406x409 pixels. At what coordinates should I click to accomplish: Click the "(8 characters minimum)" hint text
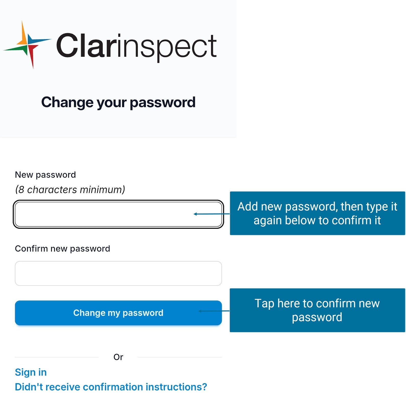70,190
